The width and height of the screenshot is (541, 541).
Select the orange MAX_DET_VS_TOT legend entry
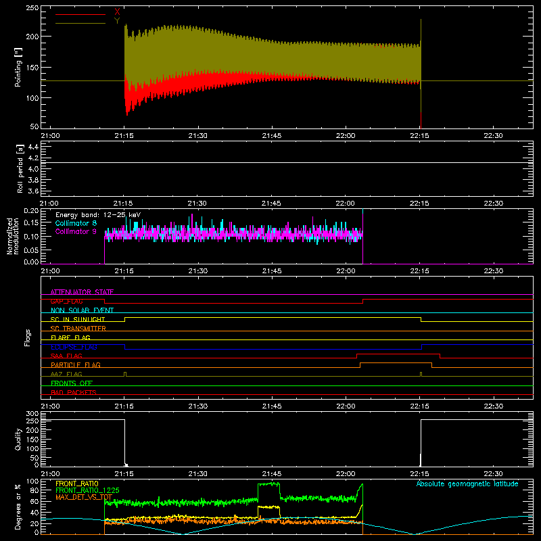pyautogui.click(x=84, y=497)
